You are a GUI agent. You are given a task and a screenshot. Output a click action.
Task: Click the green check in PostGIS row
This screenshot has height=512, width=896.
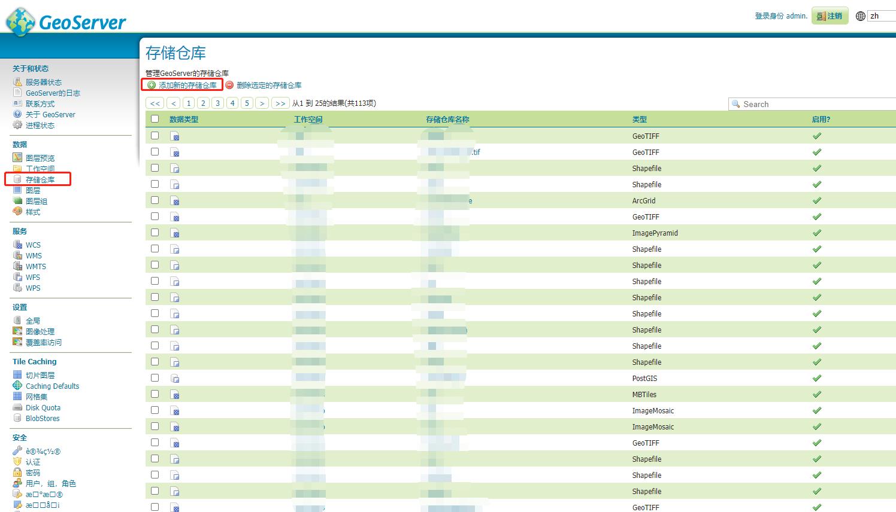pos(816,378)
